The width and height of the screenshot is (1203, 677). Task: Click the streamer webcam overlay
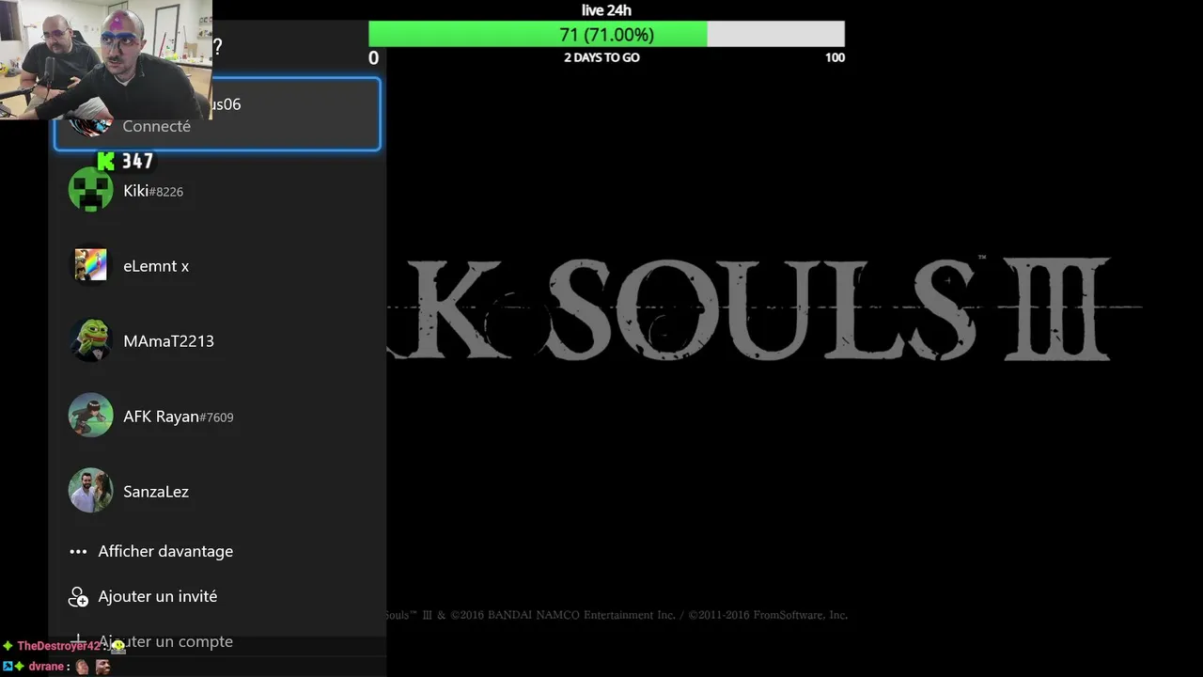click(x=106, y=59)
